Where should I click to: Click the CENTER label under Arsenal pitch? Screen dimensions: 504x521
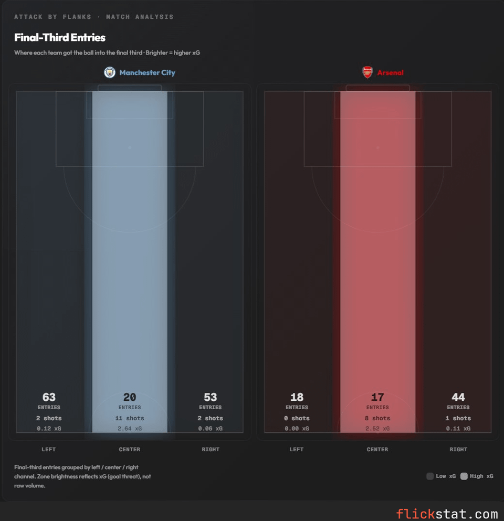377,450
